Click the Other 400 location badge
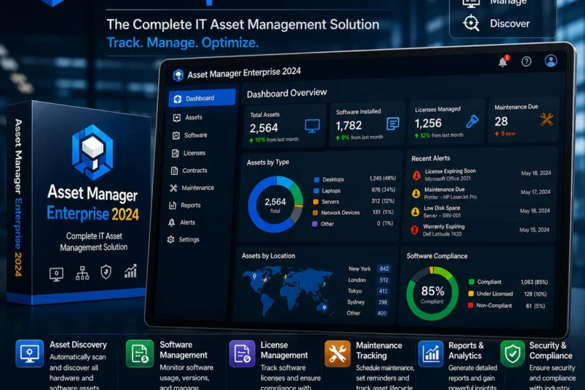Image resolution: width=585 pixels, height=390 pixels. point(382,313)
